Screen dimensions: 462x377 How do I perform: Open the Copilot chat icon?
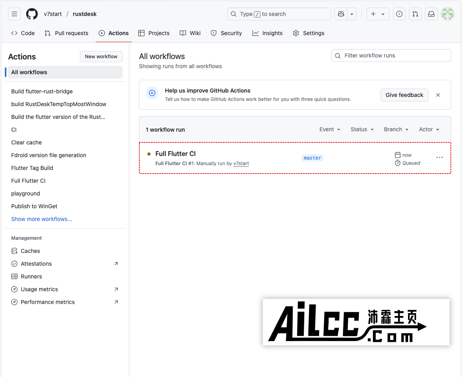[x=341, y=14]
